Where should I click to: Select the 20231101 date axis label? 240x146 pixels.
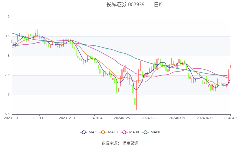point(12,118)
